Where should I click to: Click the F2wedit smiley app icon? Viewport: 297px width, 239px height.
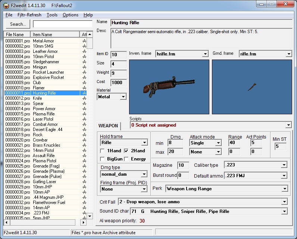[6, 6]
